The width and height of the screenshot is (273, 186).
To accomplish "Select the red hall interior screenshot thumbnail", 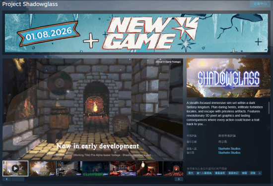I will pos(123,169).
